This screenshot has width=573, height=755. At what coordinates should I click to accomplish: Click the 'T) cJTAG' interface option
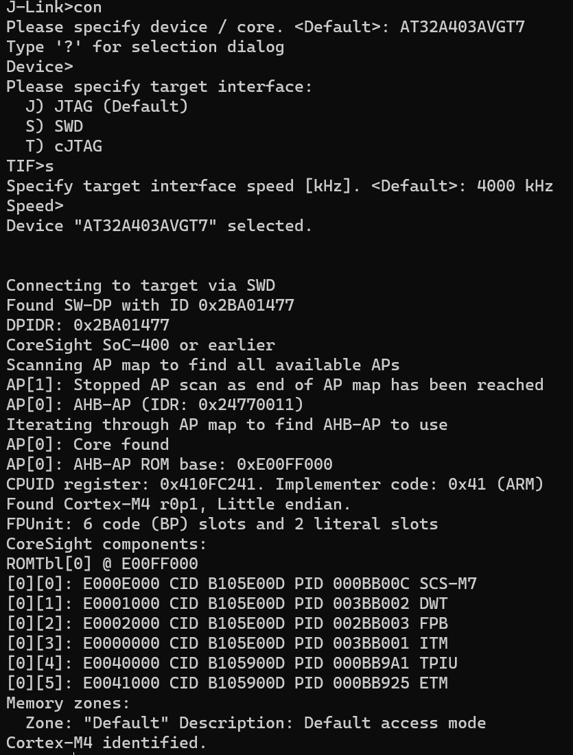(x=64, y=146)
